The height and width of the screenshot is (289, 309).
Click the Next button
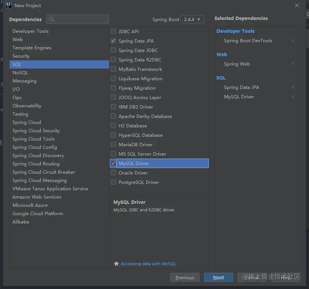pyautogui.click(x=218, y=277)
